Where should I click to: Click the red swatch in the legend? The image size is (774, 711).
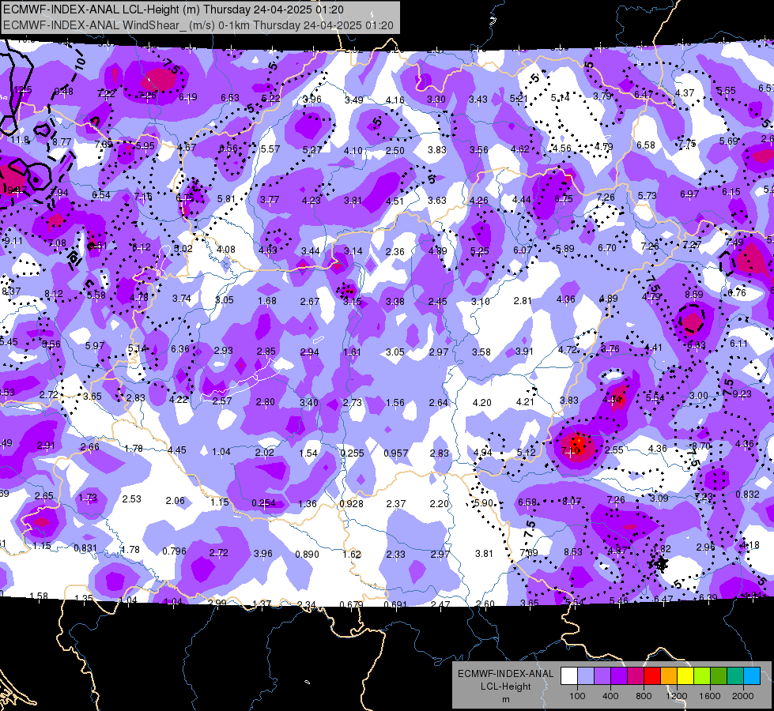pyautogui.click(x=652, y=676)
